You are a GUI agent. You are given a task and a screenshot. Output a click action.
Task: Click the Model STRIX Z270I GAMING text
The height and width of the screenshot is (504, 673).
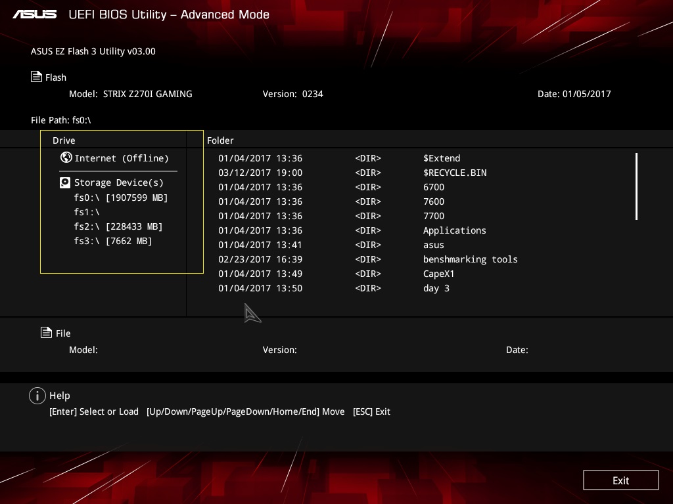click(x=131, y=94)
